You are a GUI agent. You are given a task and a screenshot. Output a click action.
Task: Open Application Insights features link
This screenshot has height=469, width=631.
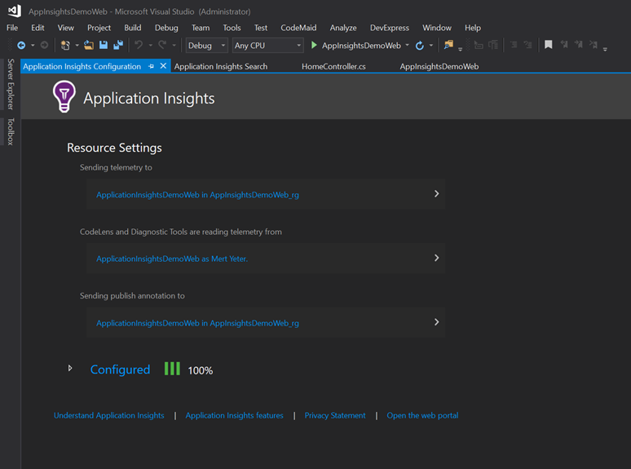coord(234,415)
